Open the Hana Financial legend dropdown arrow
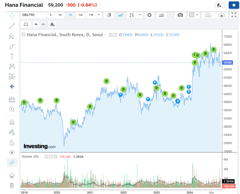This screenshot has height=194, width=240. coord(105,35)
